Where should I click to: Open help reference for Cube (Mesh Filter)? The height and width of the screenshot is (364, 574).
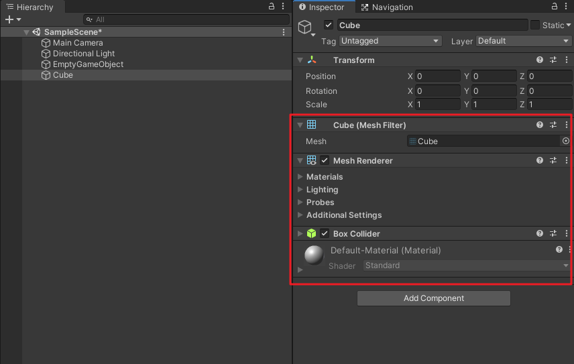coord(540,125)
